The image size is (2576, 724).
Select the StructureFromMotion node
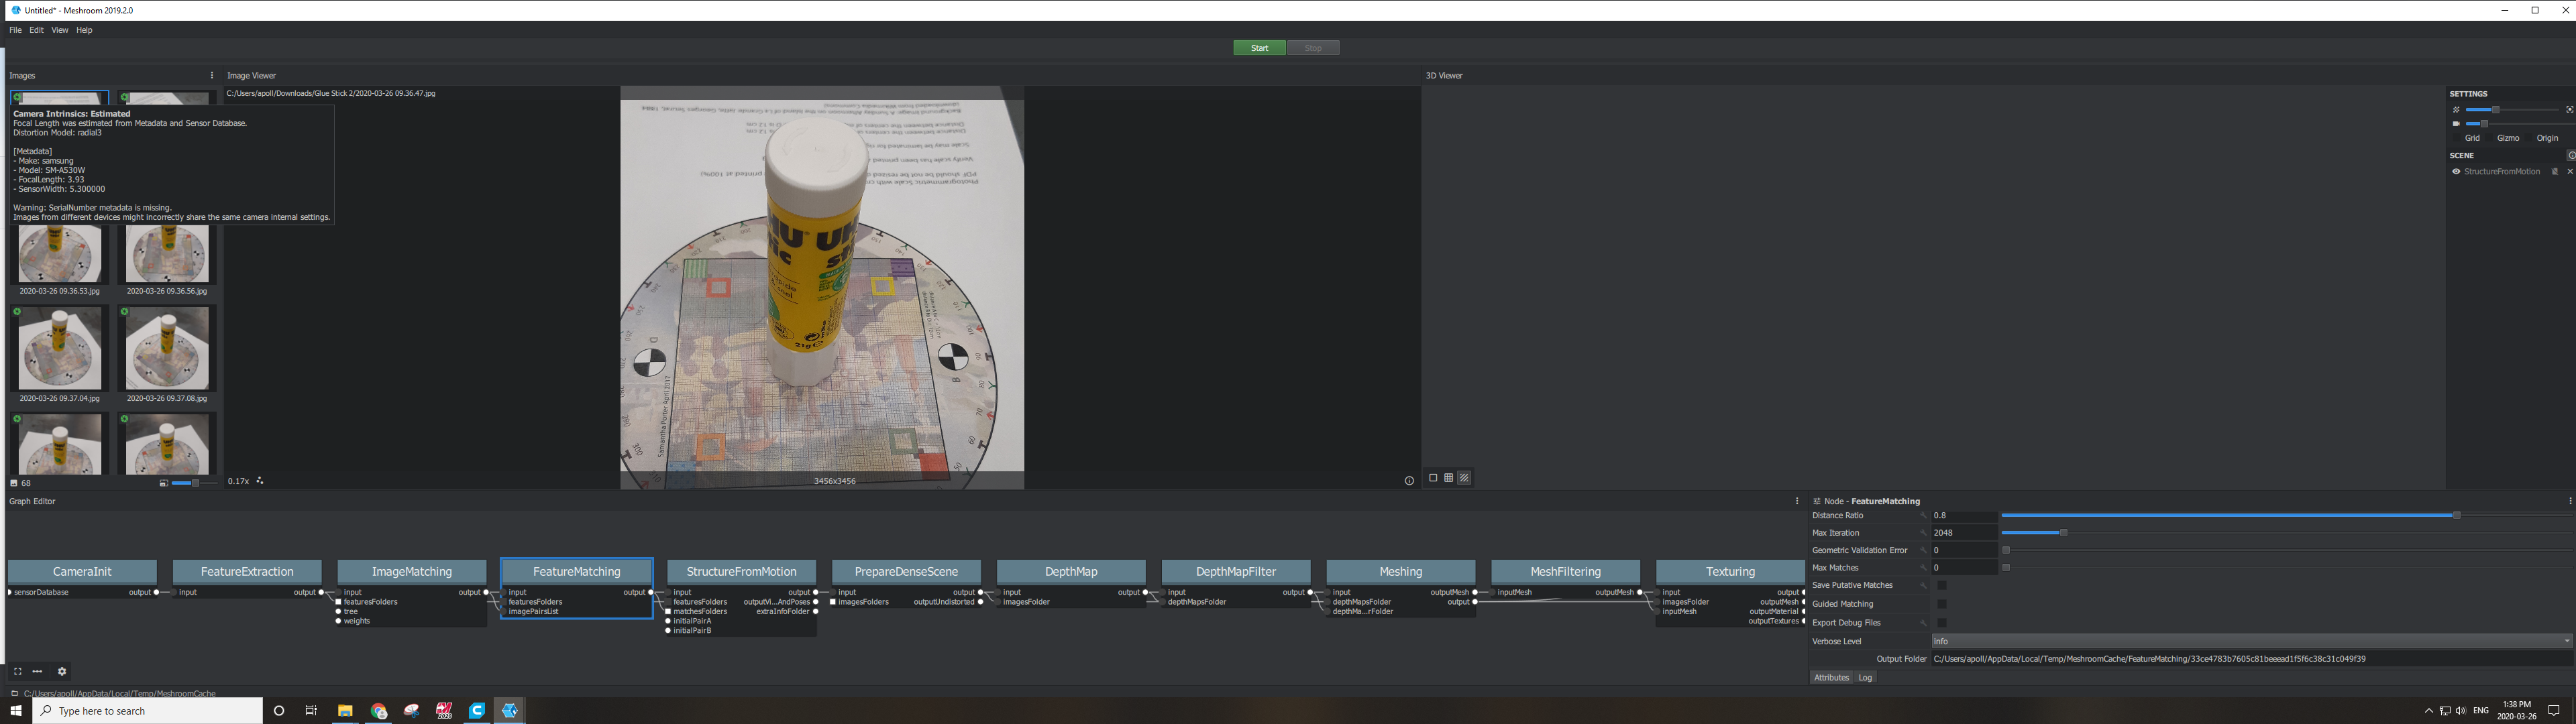pos(741,572)
